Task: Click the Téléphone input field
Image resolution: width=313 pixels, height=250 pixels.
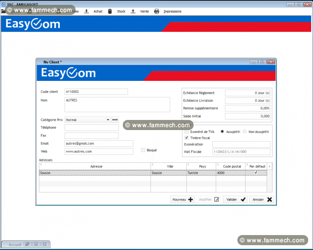Action: [x=91, y=127]
